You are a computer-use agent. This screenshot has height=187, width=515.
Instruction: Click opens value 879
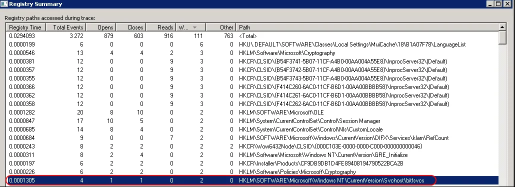click(x=108, y=36)
